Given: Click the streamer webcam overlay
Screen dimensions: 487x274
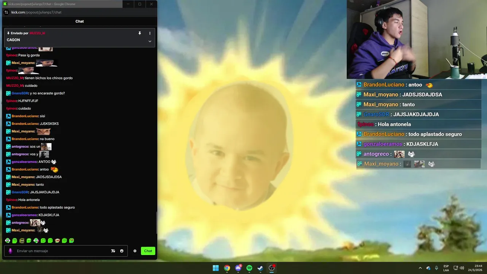Looking at the screenshot, I should pyautogui.click(x=417, y=39).
